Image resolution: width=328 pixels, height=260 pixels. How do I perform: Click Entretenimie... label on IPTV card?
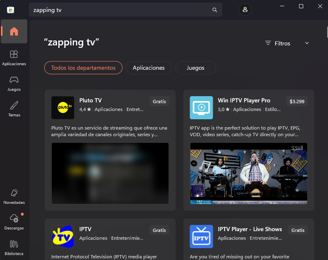coord(127,238)
